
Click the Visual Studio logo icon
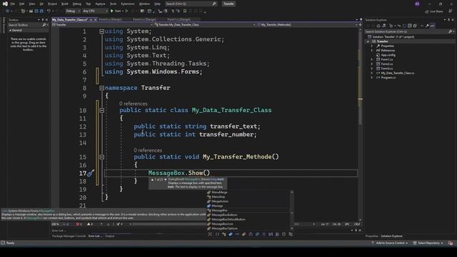(5, 4)
